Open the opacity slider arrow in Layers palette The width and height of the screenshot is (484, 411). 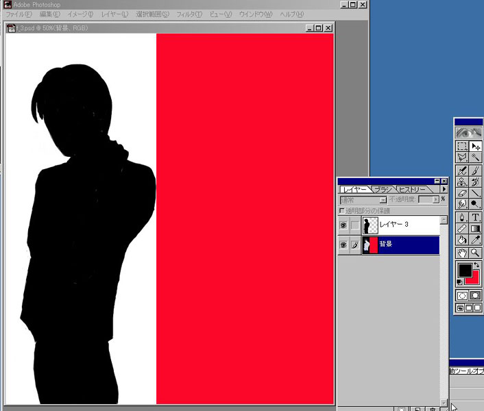[435, 200]
